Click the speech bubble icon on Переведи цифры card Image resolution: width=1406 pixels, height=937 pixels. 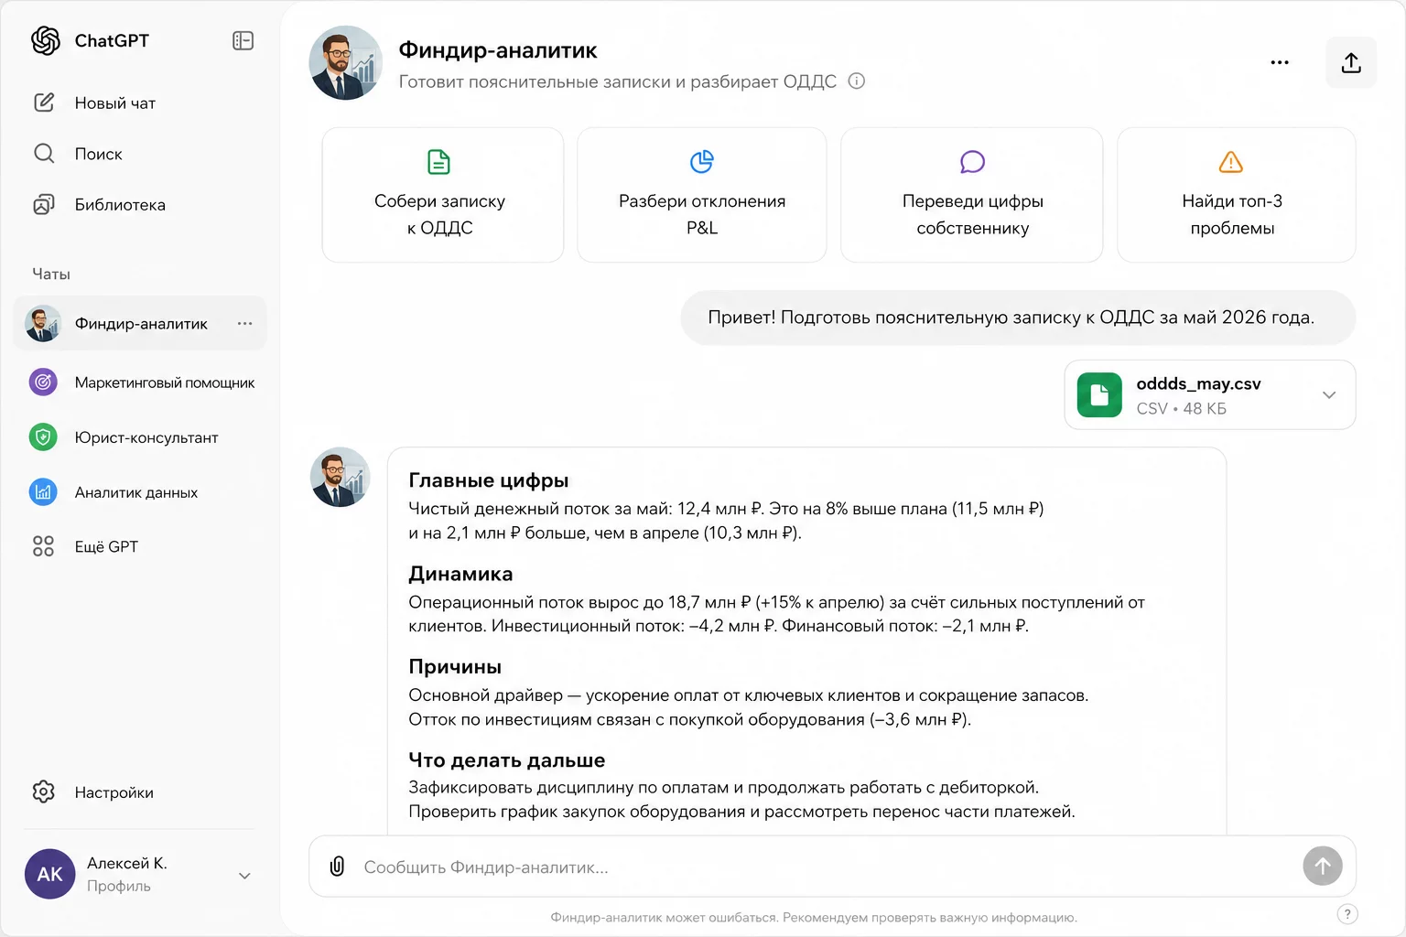pos(972,162)
